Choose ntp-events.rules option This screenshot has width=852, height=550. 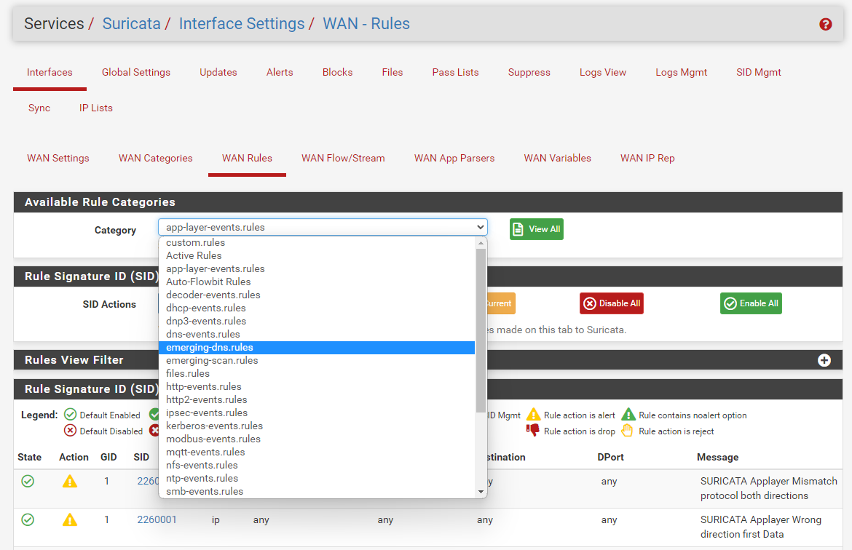tap(317, 478)
